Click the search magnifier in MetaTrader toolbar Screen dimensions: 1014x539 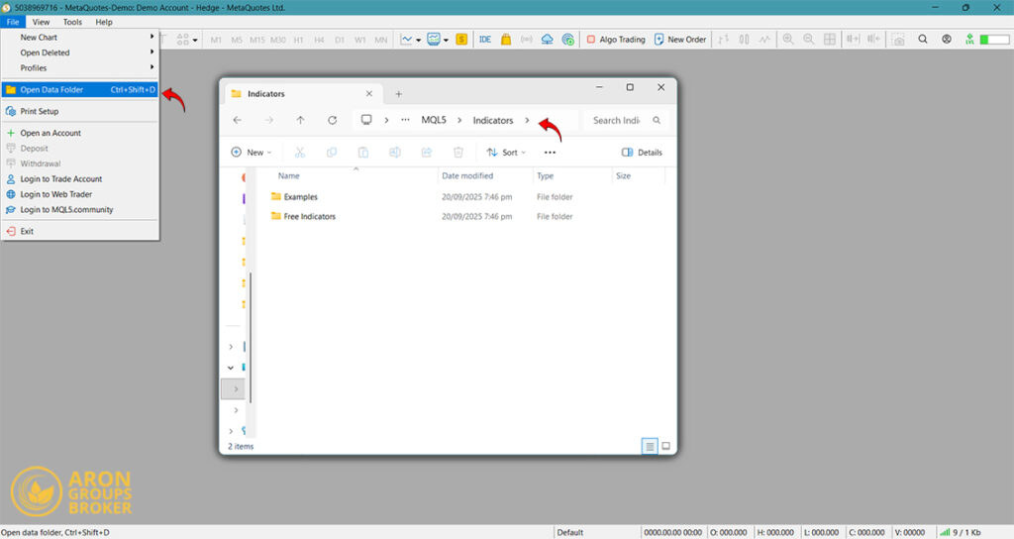[x=923, y=40]
